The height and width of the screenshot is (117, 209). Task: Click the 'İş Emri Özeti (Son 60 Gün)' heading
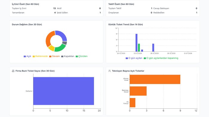(25, 4)
